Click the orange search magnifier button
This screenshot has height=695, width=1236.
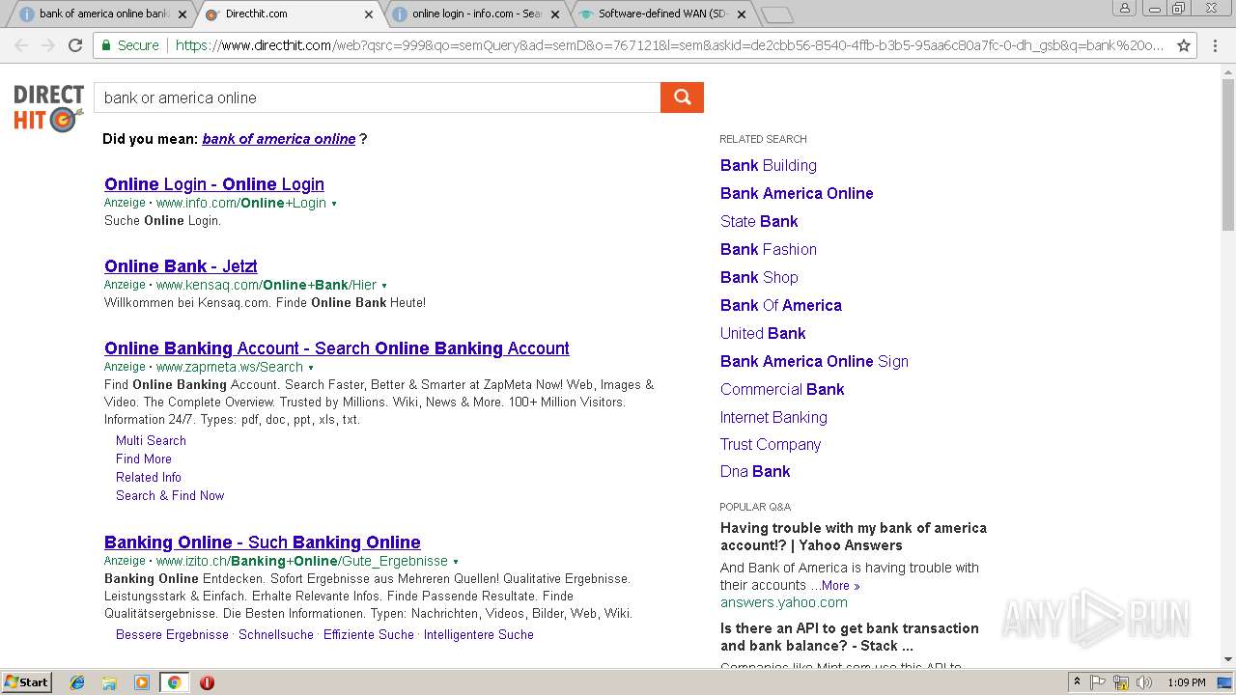(682, 97)
